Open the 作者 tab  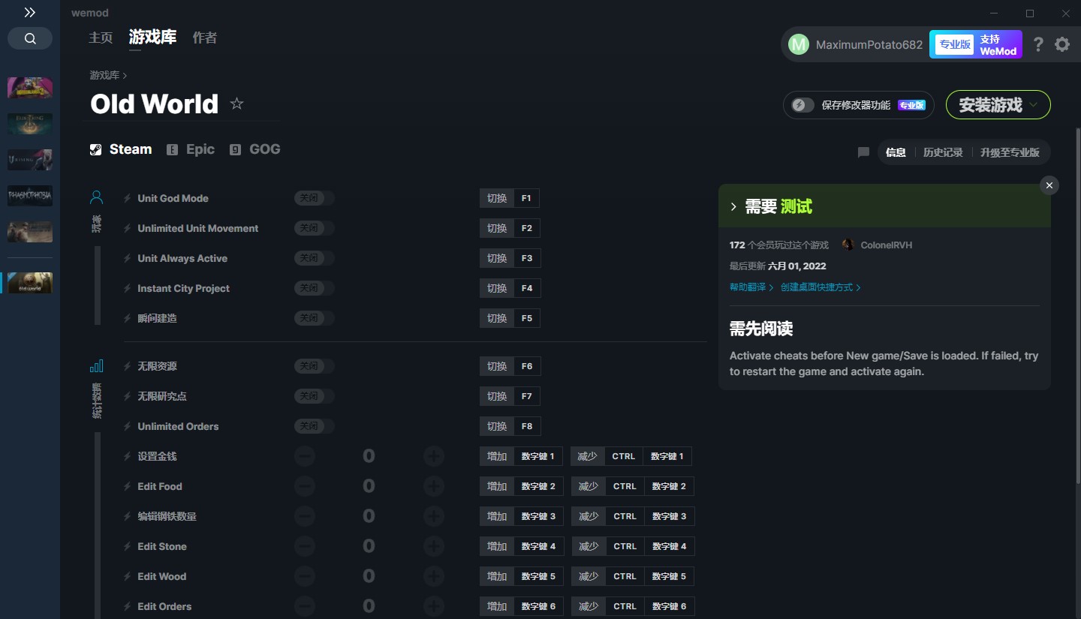coord(204,38)
